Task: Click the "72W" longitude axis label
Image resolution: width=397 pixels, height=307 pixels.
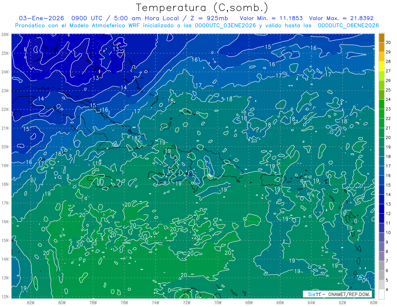Action: pos(187,302)
